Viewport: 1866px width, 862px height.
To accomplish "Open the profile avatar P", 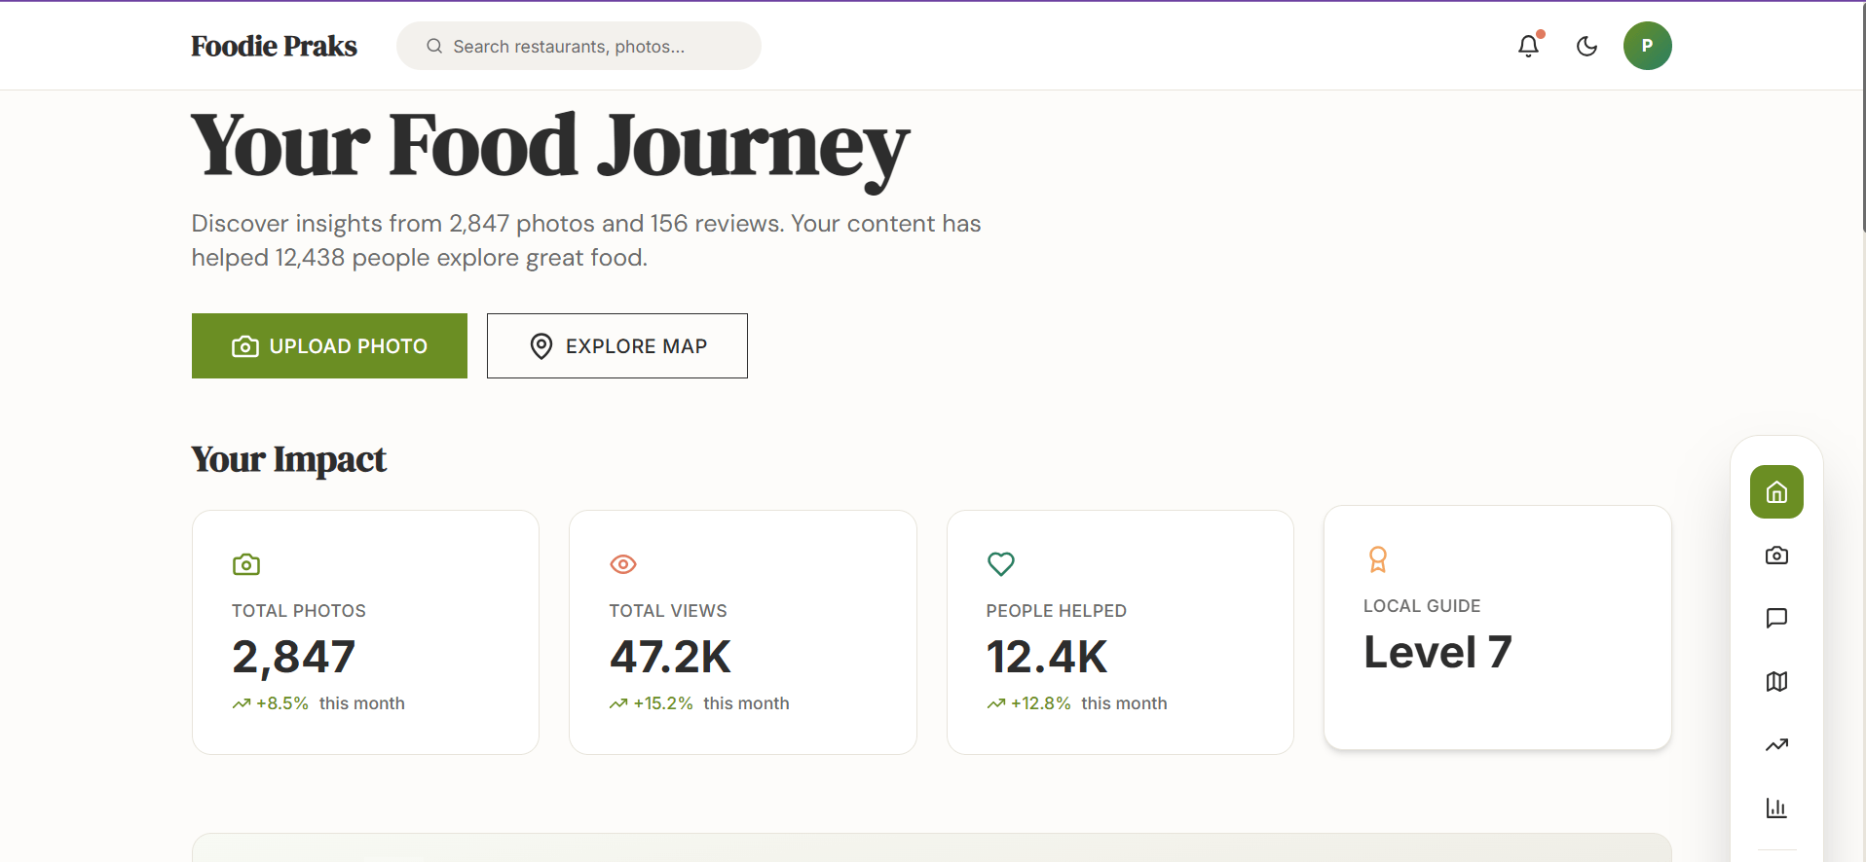I will (x=1647, y=46).
